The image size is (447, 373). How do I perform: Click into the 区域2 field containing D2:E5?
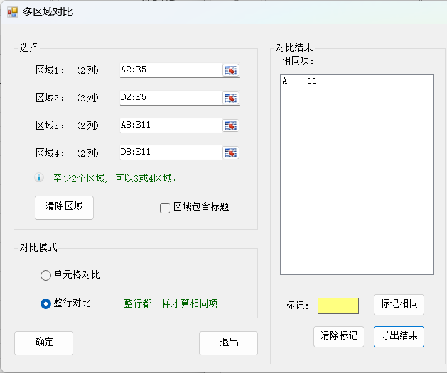point(171,97)
